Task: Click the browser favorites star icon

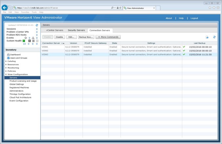Action: pos(214,8)
